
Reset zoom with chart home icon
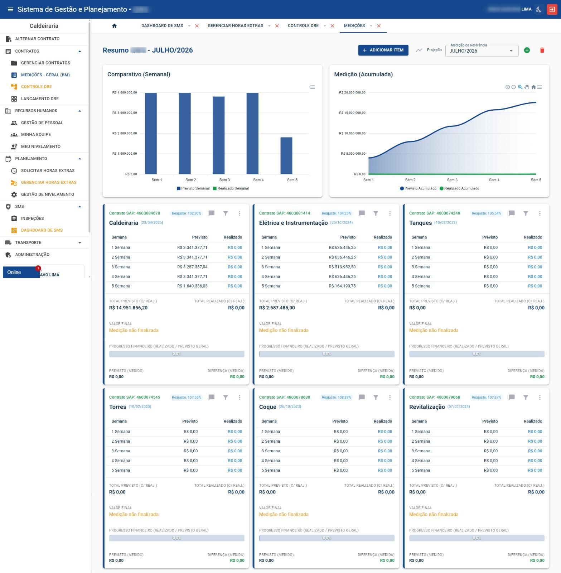(533, 87)
